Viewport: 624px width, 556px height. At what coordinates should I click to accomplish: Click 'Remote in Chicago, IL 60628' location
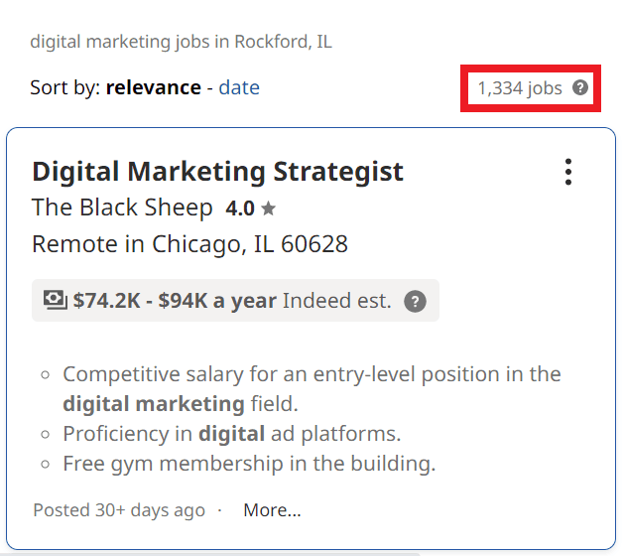[189, 244]
